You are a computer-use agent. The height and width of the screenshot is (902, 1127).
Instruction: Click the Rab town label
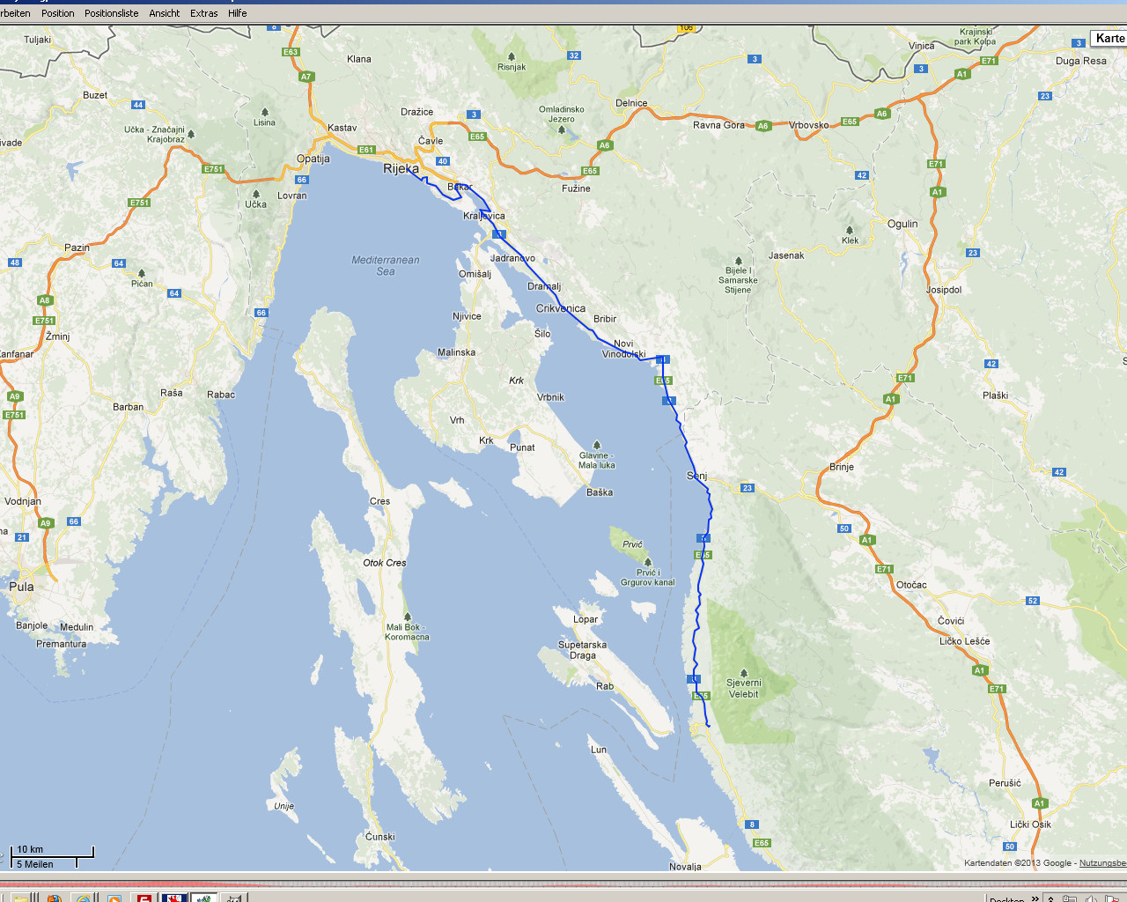pyautogui.click(x=605, y=686)
